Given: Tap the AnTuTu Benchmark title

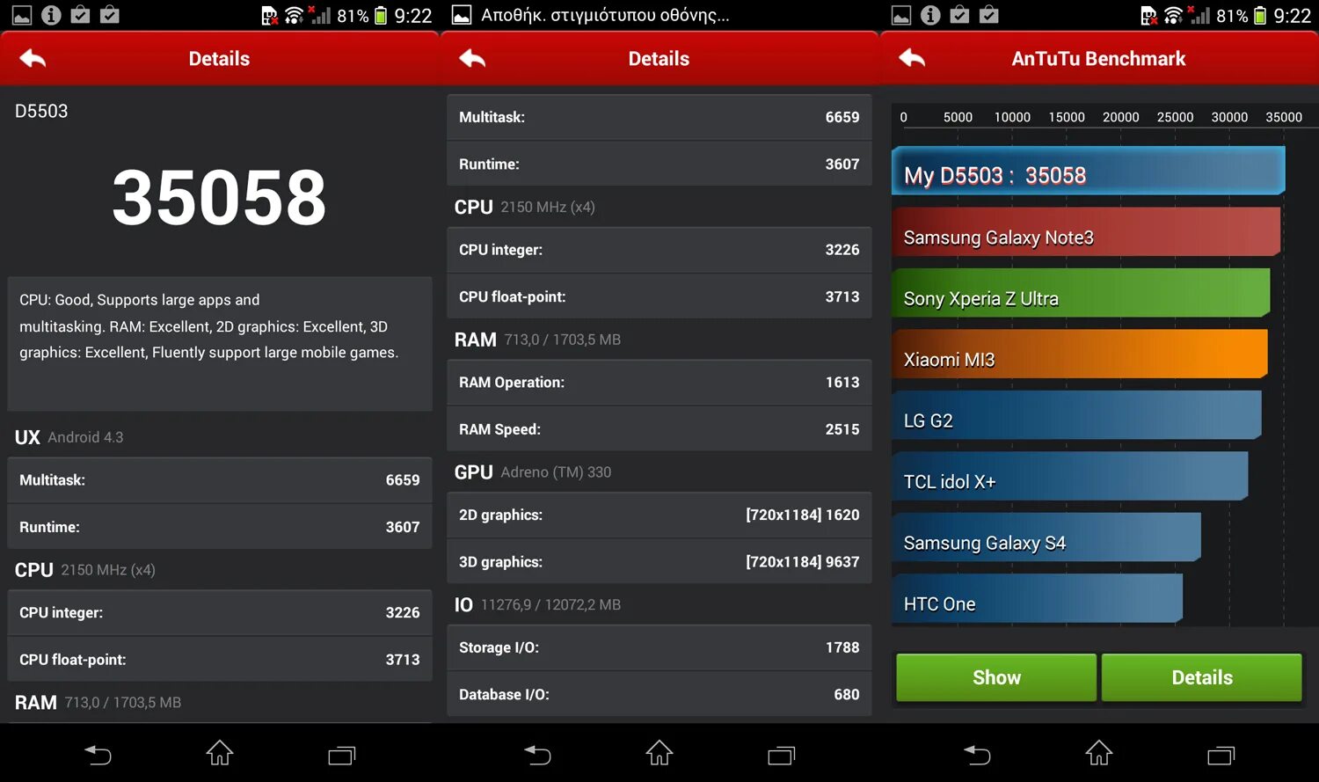Looking at the screenshot, I should (x=1098, y=59).
